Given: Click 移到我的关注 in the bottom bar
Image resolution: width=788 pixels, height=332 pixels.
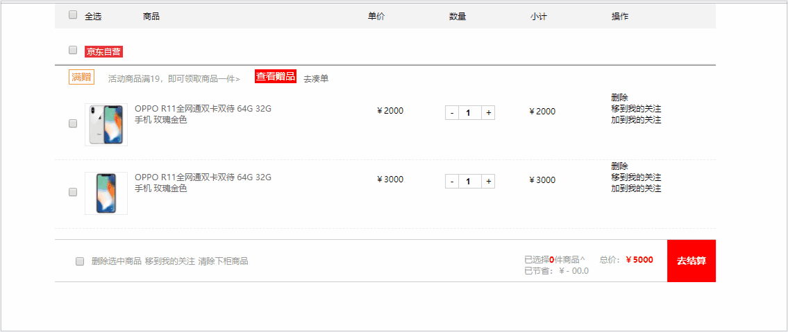Looking at the screenshot, I should pyautogui.click(x=170, y=261).
